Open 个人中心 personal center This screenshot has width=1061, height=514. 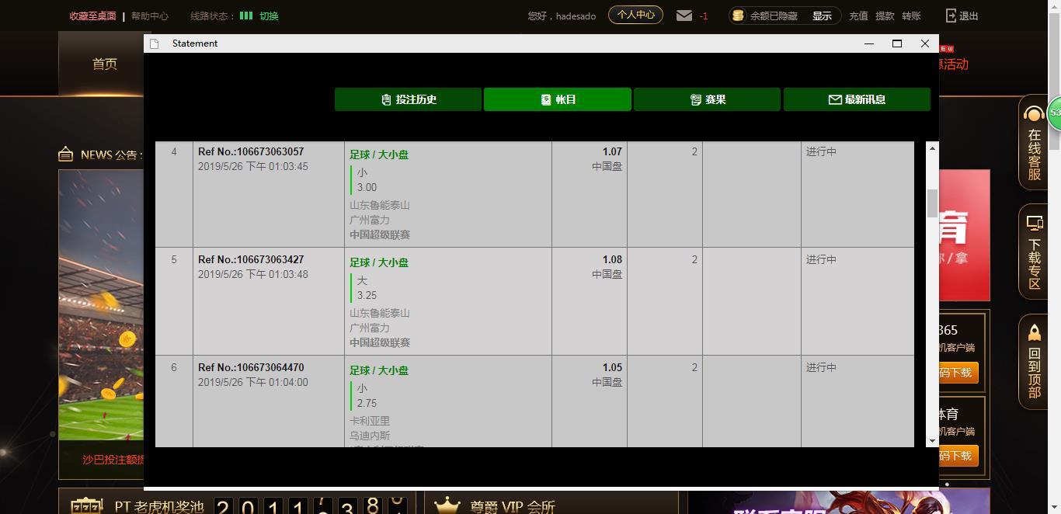[635, 15]
